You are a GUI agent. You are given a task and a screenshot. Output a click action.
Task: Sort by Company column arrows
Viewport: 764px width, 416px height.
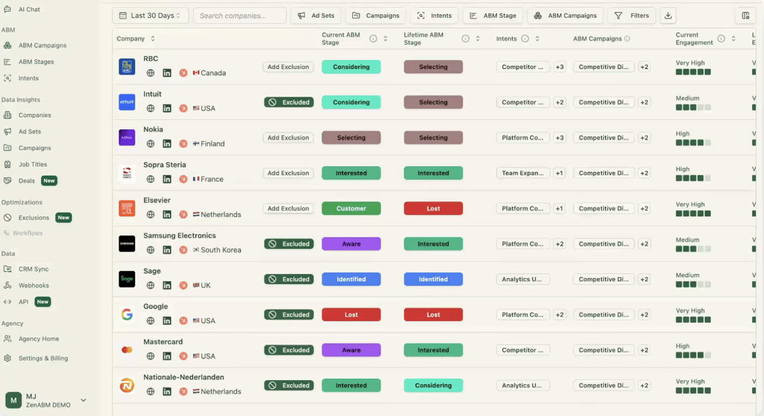153,38
